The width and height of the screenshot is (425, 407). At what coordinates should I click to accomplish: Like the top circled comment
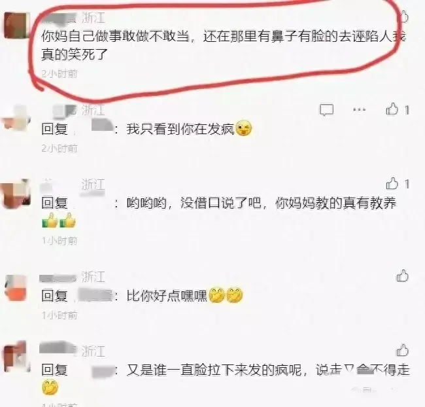[x=403, y=17]
